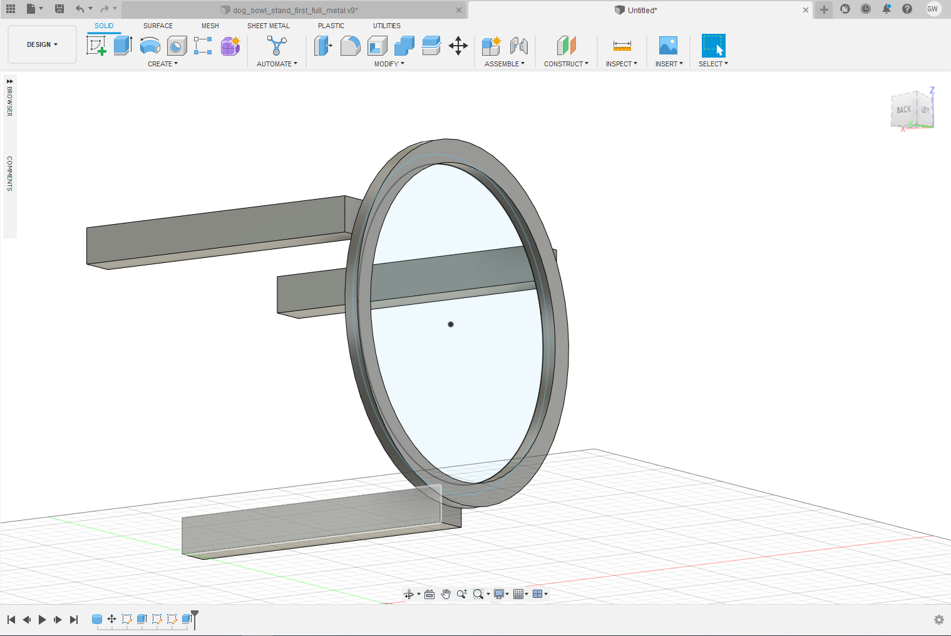Switch to the SURFACE tab
Viewport: 951px width, 636px height.
[158, 26]
